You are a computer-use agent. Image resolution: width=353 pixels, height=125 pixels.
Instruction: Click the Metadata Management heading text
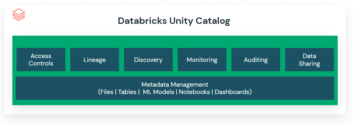(175, 85)
